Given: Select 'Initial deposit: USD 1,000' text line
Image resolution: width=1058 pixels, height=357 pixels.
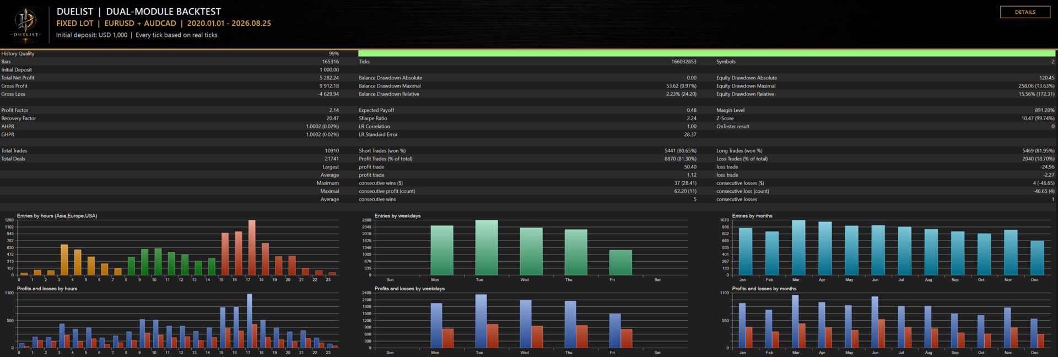Looking at the screenshot, I should pos(91,35).
